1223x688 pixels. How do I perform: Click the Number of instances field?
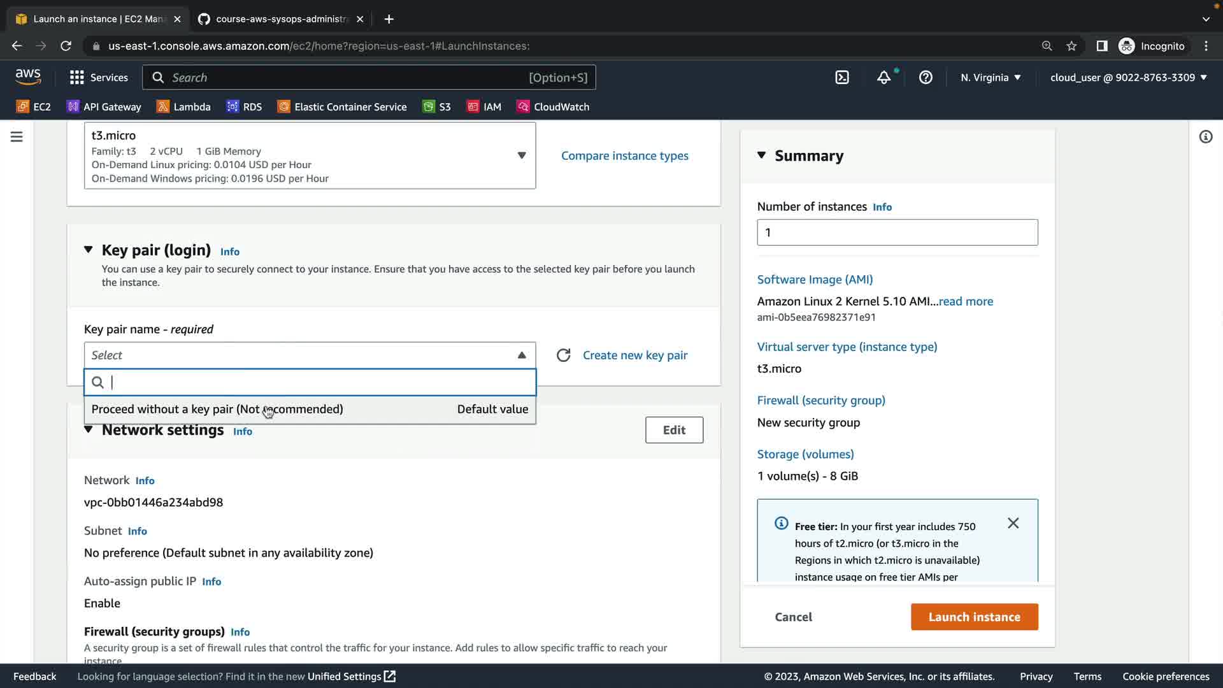coord(897,233)
